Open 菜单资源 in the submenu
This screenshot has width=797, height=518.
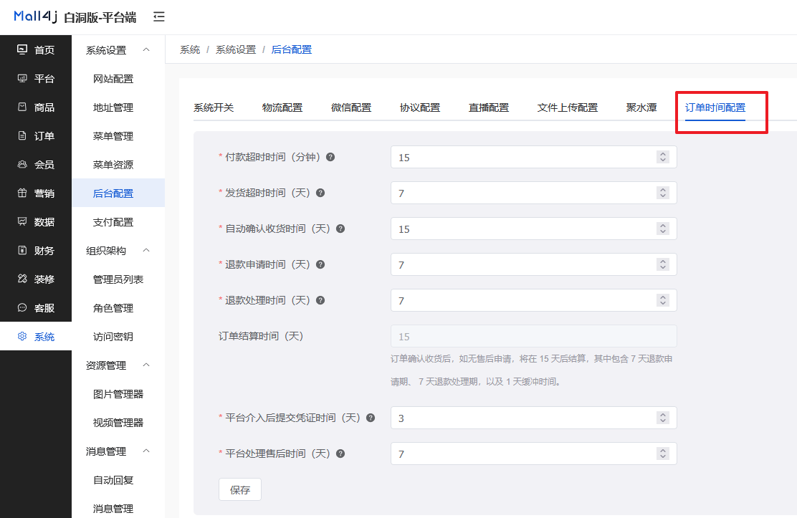coord(113,165)
